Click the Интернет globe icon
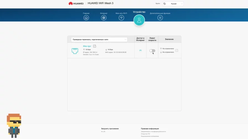Viewport: 248px width, 139px height. coord(104,18)
